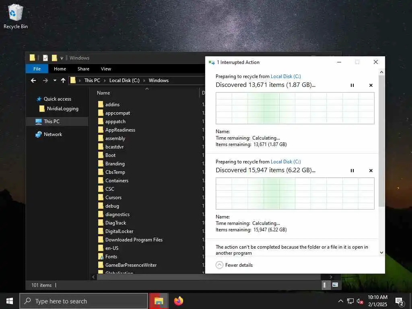Switch Explorer to large icons view
This screenshot has height=309, width=412.
tap(335, 285)
